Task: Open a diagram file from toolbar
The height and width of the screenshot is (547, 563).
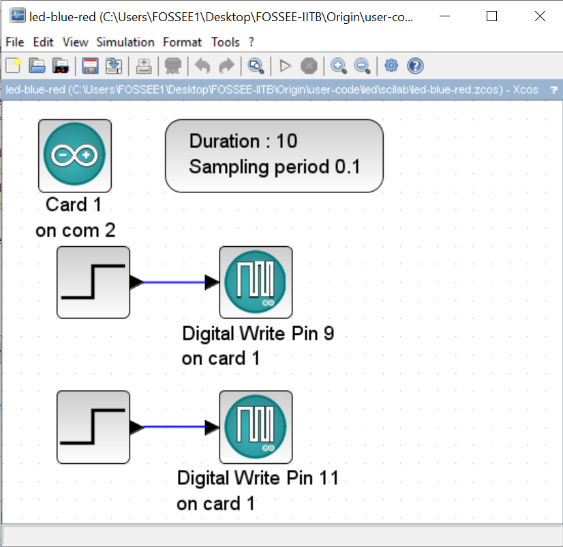Action: click(x=37, y=65)
